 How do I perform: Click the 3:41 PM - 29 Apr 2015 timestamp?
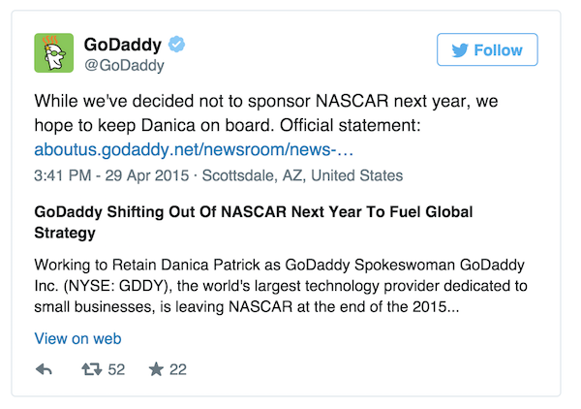pyautogui.click(x=111, y=175)
